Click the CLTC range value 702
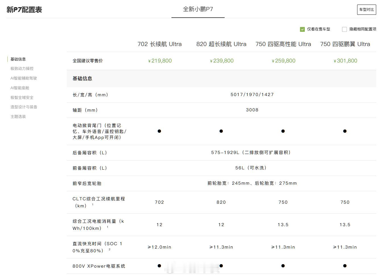This screenshot has height=277, width=385. coord(160,202)
